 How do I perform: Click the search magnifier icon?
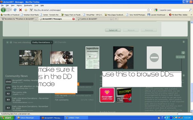pos(190,10)
